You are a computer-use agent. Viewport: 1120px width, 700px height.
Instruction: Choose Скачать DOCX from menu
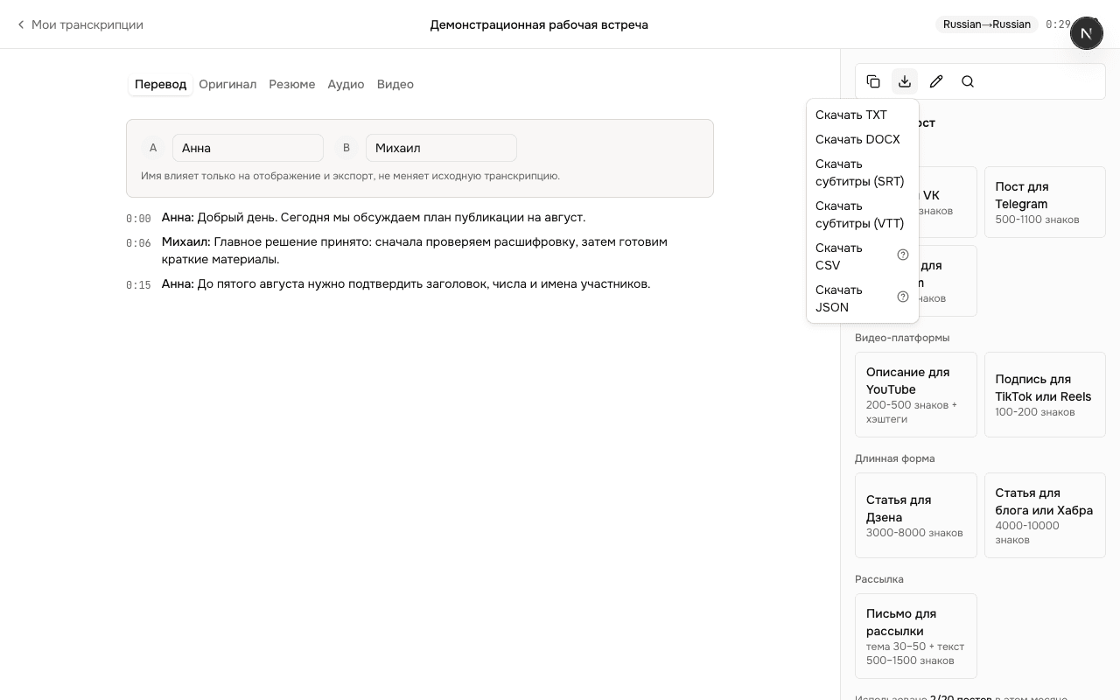coord(863,139)
